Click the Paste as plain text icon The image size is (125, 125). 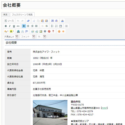tap(42, 21)
